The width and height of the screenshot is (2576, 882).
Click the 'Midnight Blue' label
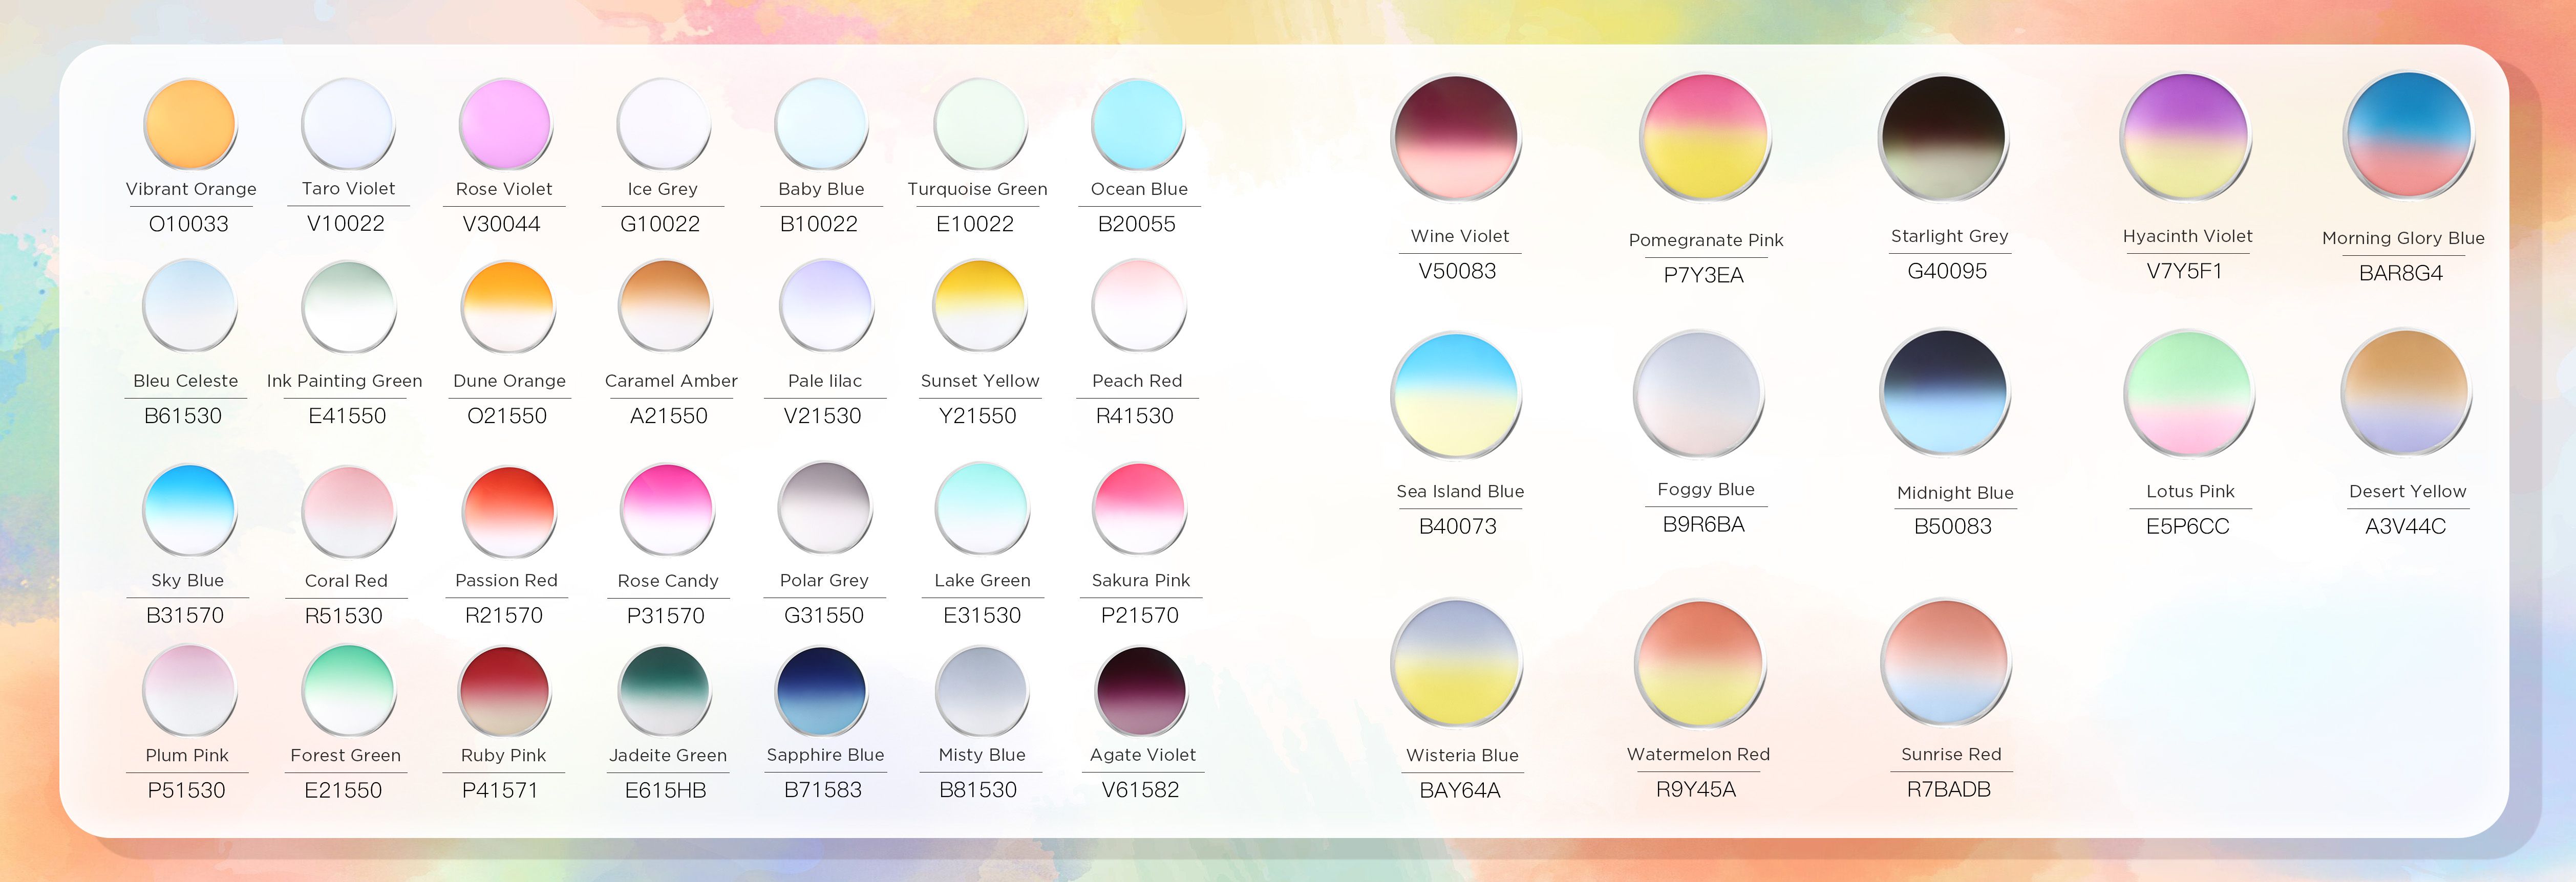click(1955, 493)
